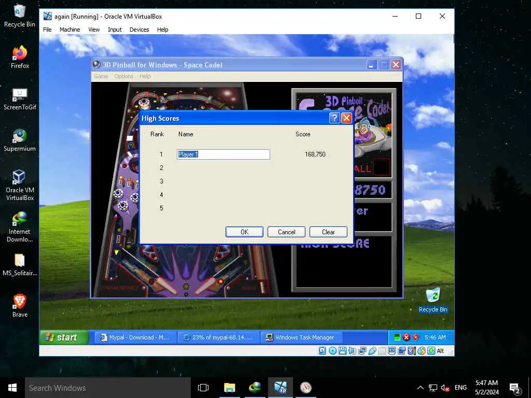Click the display monitor icon in VirtualBox status bar

[392, 351]
